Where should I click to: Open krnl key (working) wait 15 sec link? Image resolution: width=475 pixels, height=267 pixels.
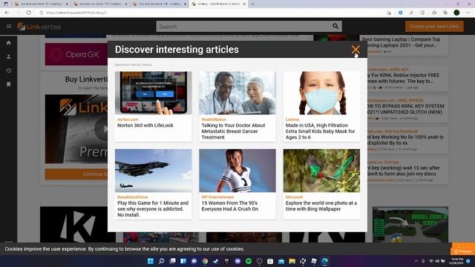[404, 171]
